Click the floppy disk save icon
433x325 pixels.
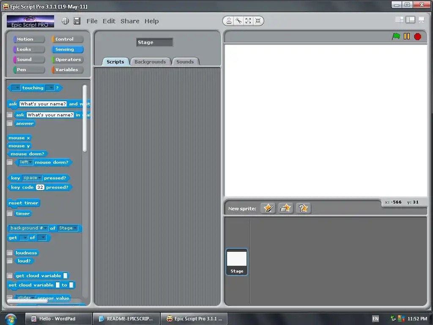(x=77, y=21)
